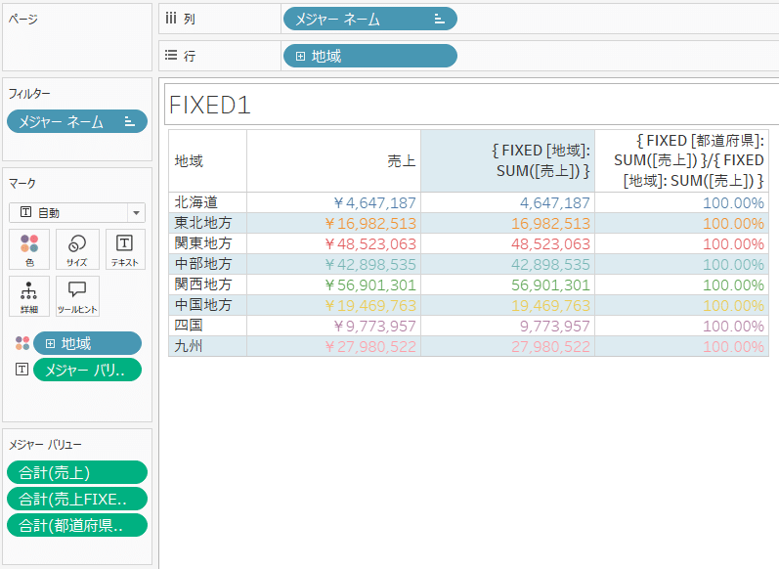Image resolution: width=779 pixels, height=569 pixels.
Task: Open the Tooltip (ツールヒント) mark card
Action: click(x=77, y=296)
